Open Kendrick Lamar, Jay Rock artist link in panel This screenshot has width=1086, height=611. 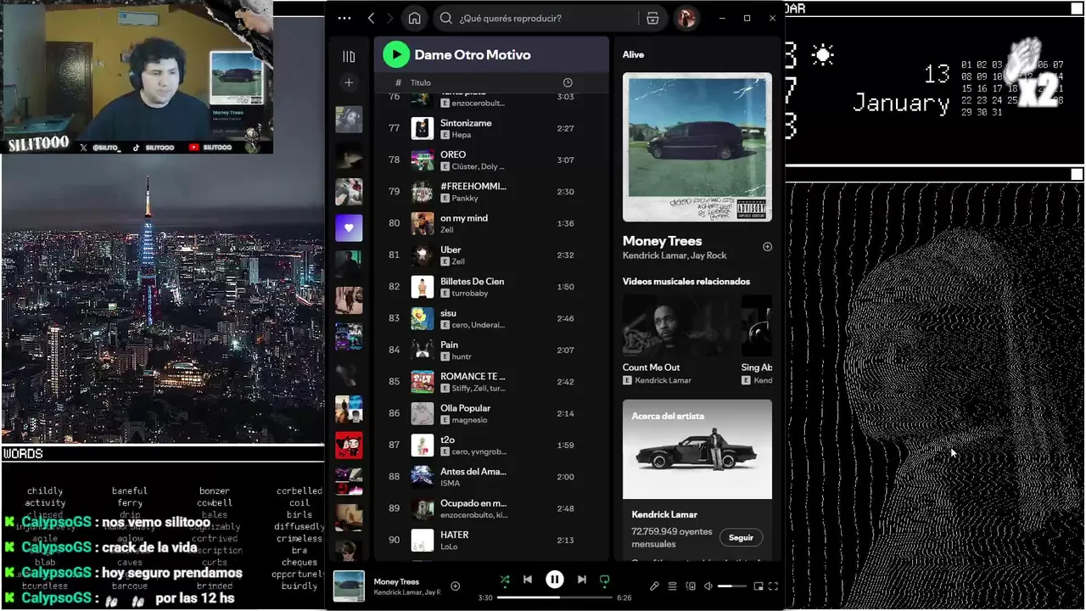pyautogui.click(x=675, y=255)
